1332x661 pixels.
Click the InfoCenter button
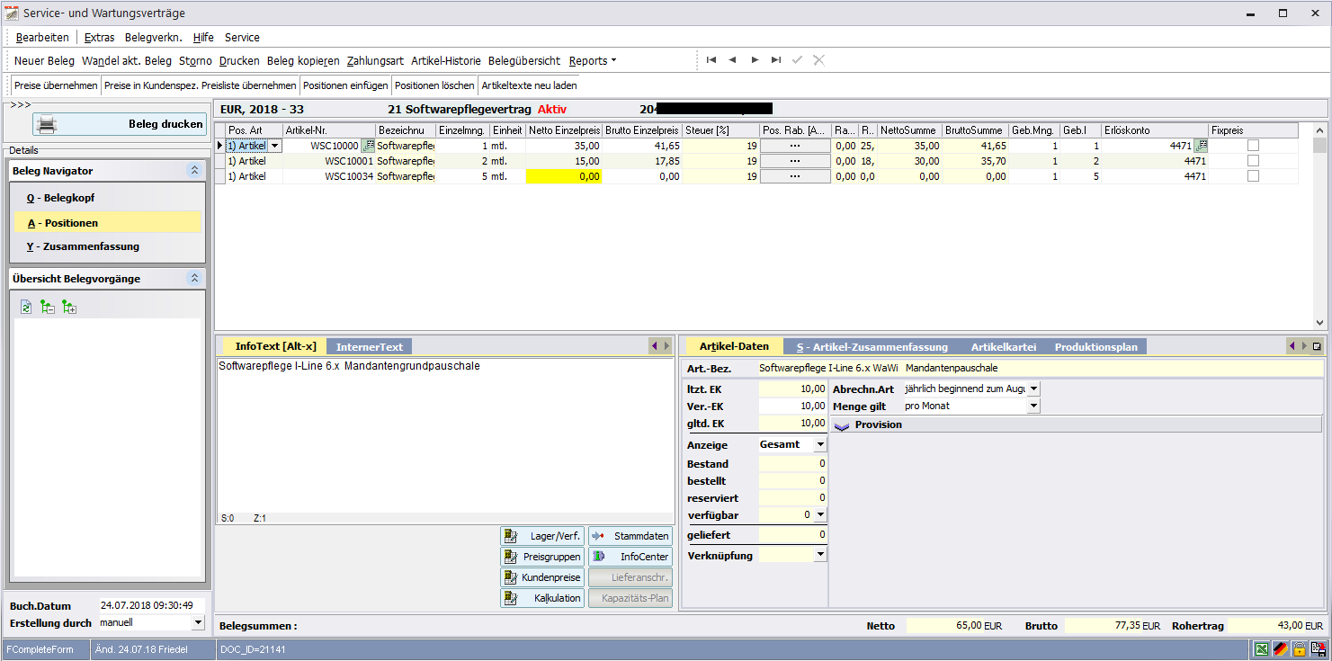(x=630, y=557)
